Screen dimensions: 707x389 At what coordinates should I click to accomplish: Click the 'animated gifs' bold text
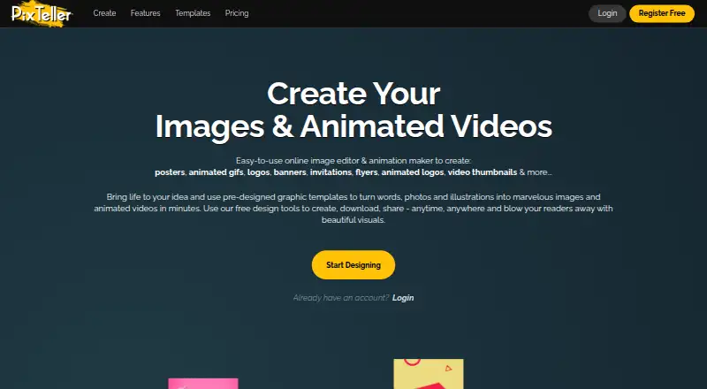click(216, 172)
